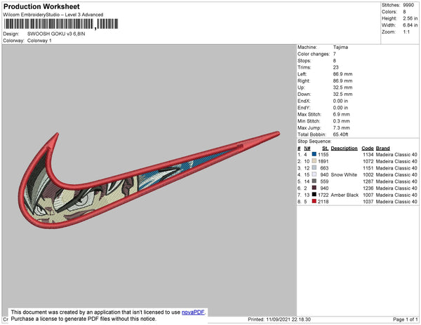Click thread code 1151 in row 3
Image resolution: width=421 pixels, height=325 pixels.
click(368, 168)
